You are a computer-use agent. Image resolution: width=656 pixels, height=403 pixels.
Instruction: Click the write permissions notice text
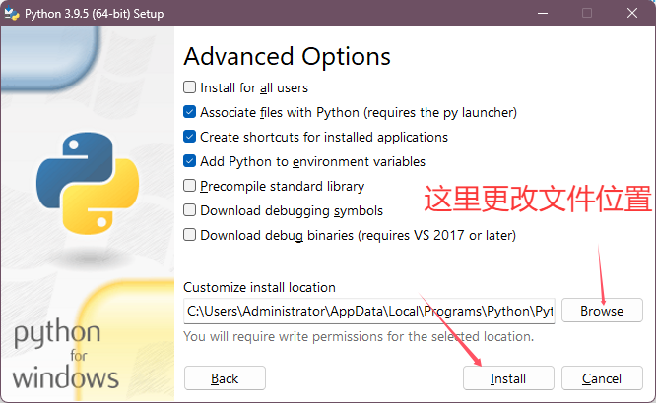tap(359, 337)
